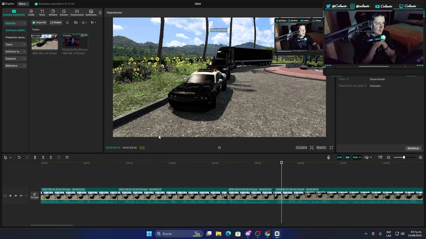Open the Subtítulos tab

tap(91, 13)
